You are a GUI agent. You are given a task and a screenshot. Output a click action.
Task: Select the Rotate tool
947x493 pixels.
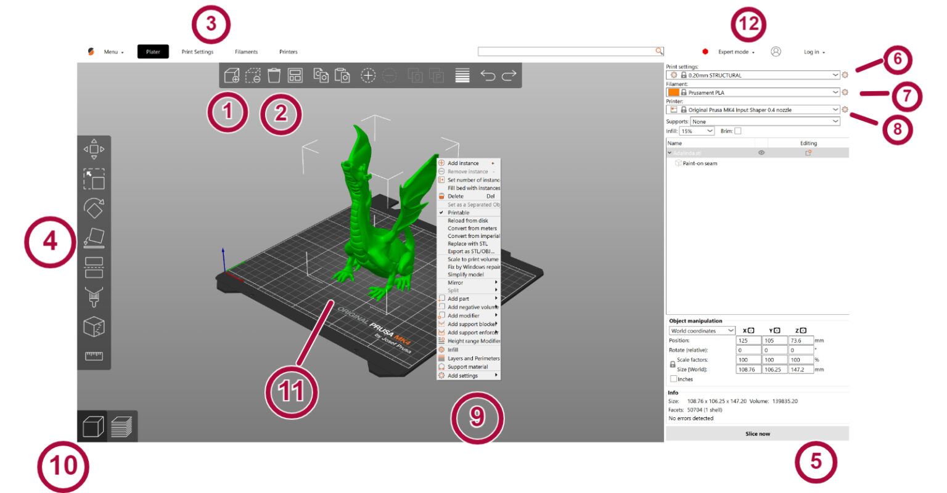pyautogui.click(x=94, y=209)
